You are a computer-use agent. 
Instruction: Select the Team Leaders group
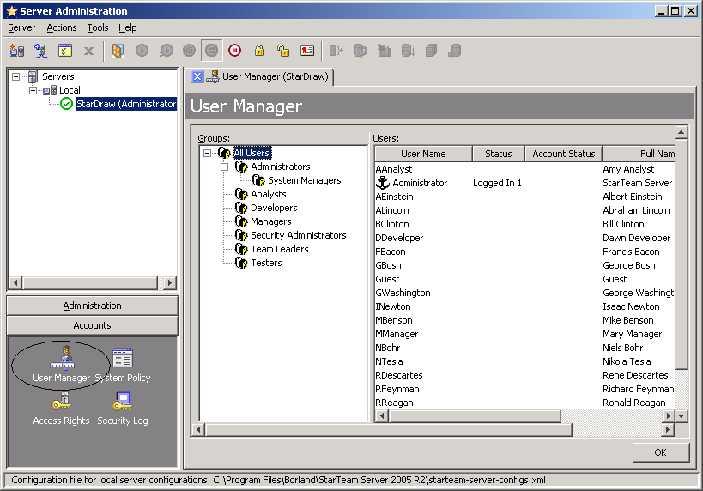coord(279,249)
